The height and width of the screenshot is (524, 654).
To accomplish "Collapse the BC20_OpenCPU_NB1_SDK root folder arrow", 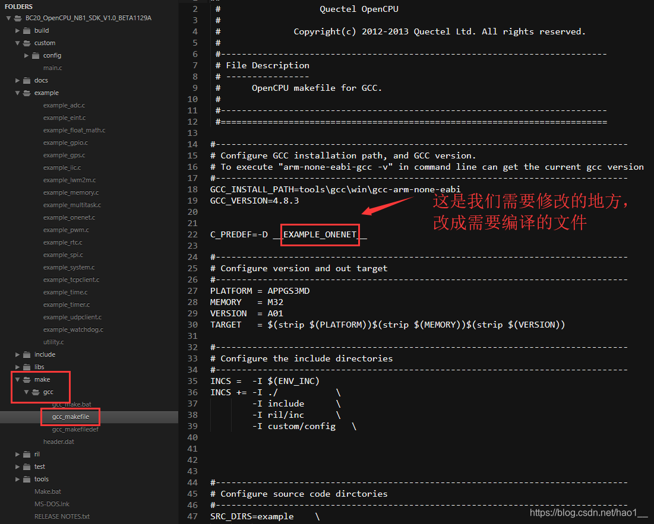I will (8, 18).
